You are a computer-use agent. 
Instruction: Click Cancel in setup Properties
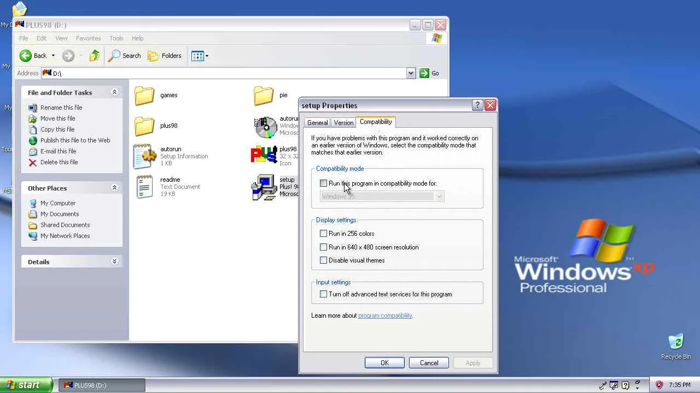tap(429, 363)
